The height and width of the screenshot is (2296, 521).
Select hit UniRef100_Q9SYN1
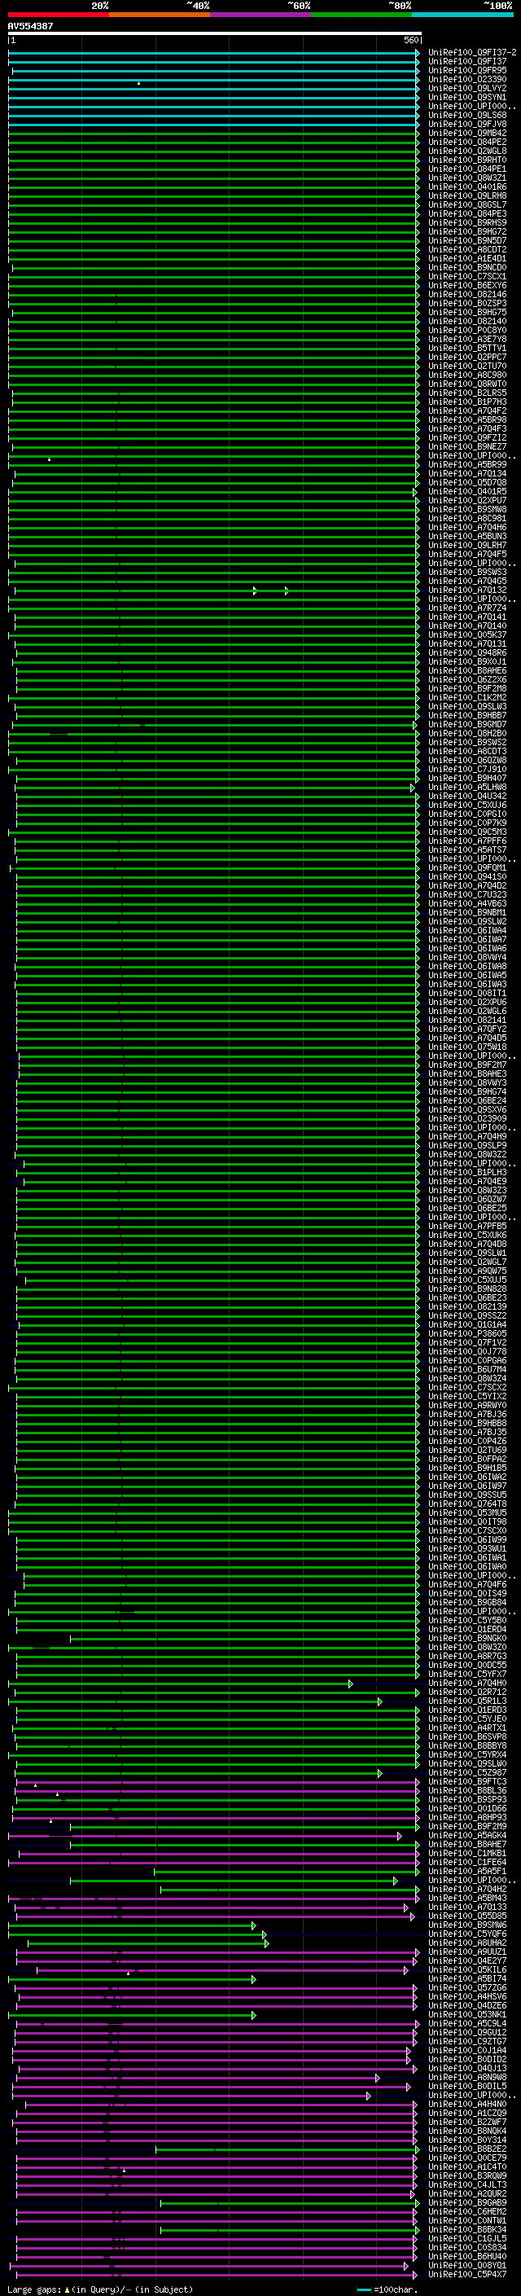(x=467, y=97)
